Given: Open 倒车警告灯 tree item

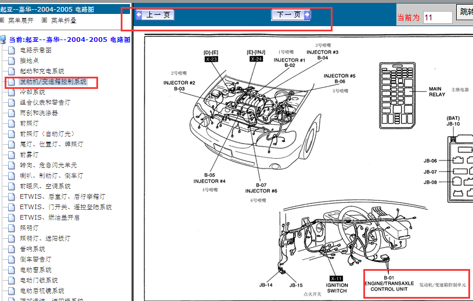Looking at the screenshot, I should (35, 259).
